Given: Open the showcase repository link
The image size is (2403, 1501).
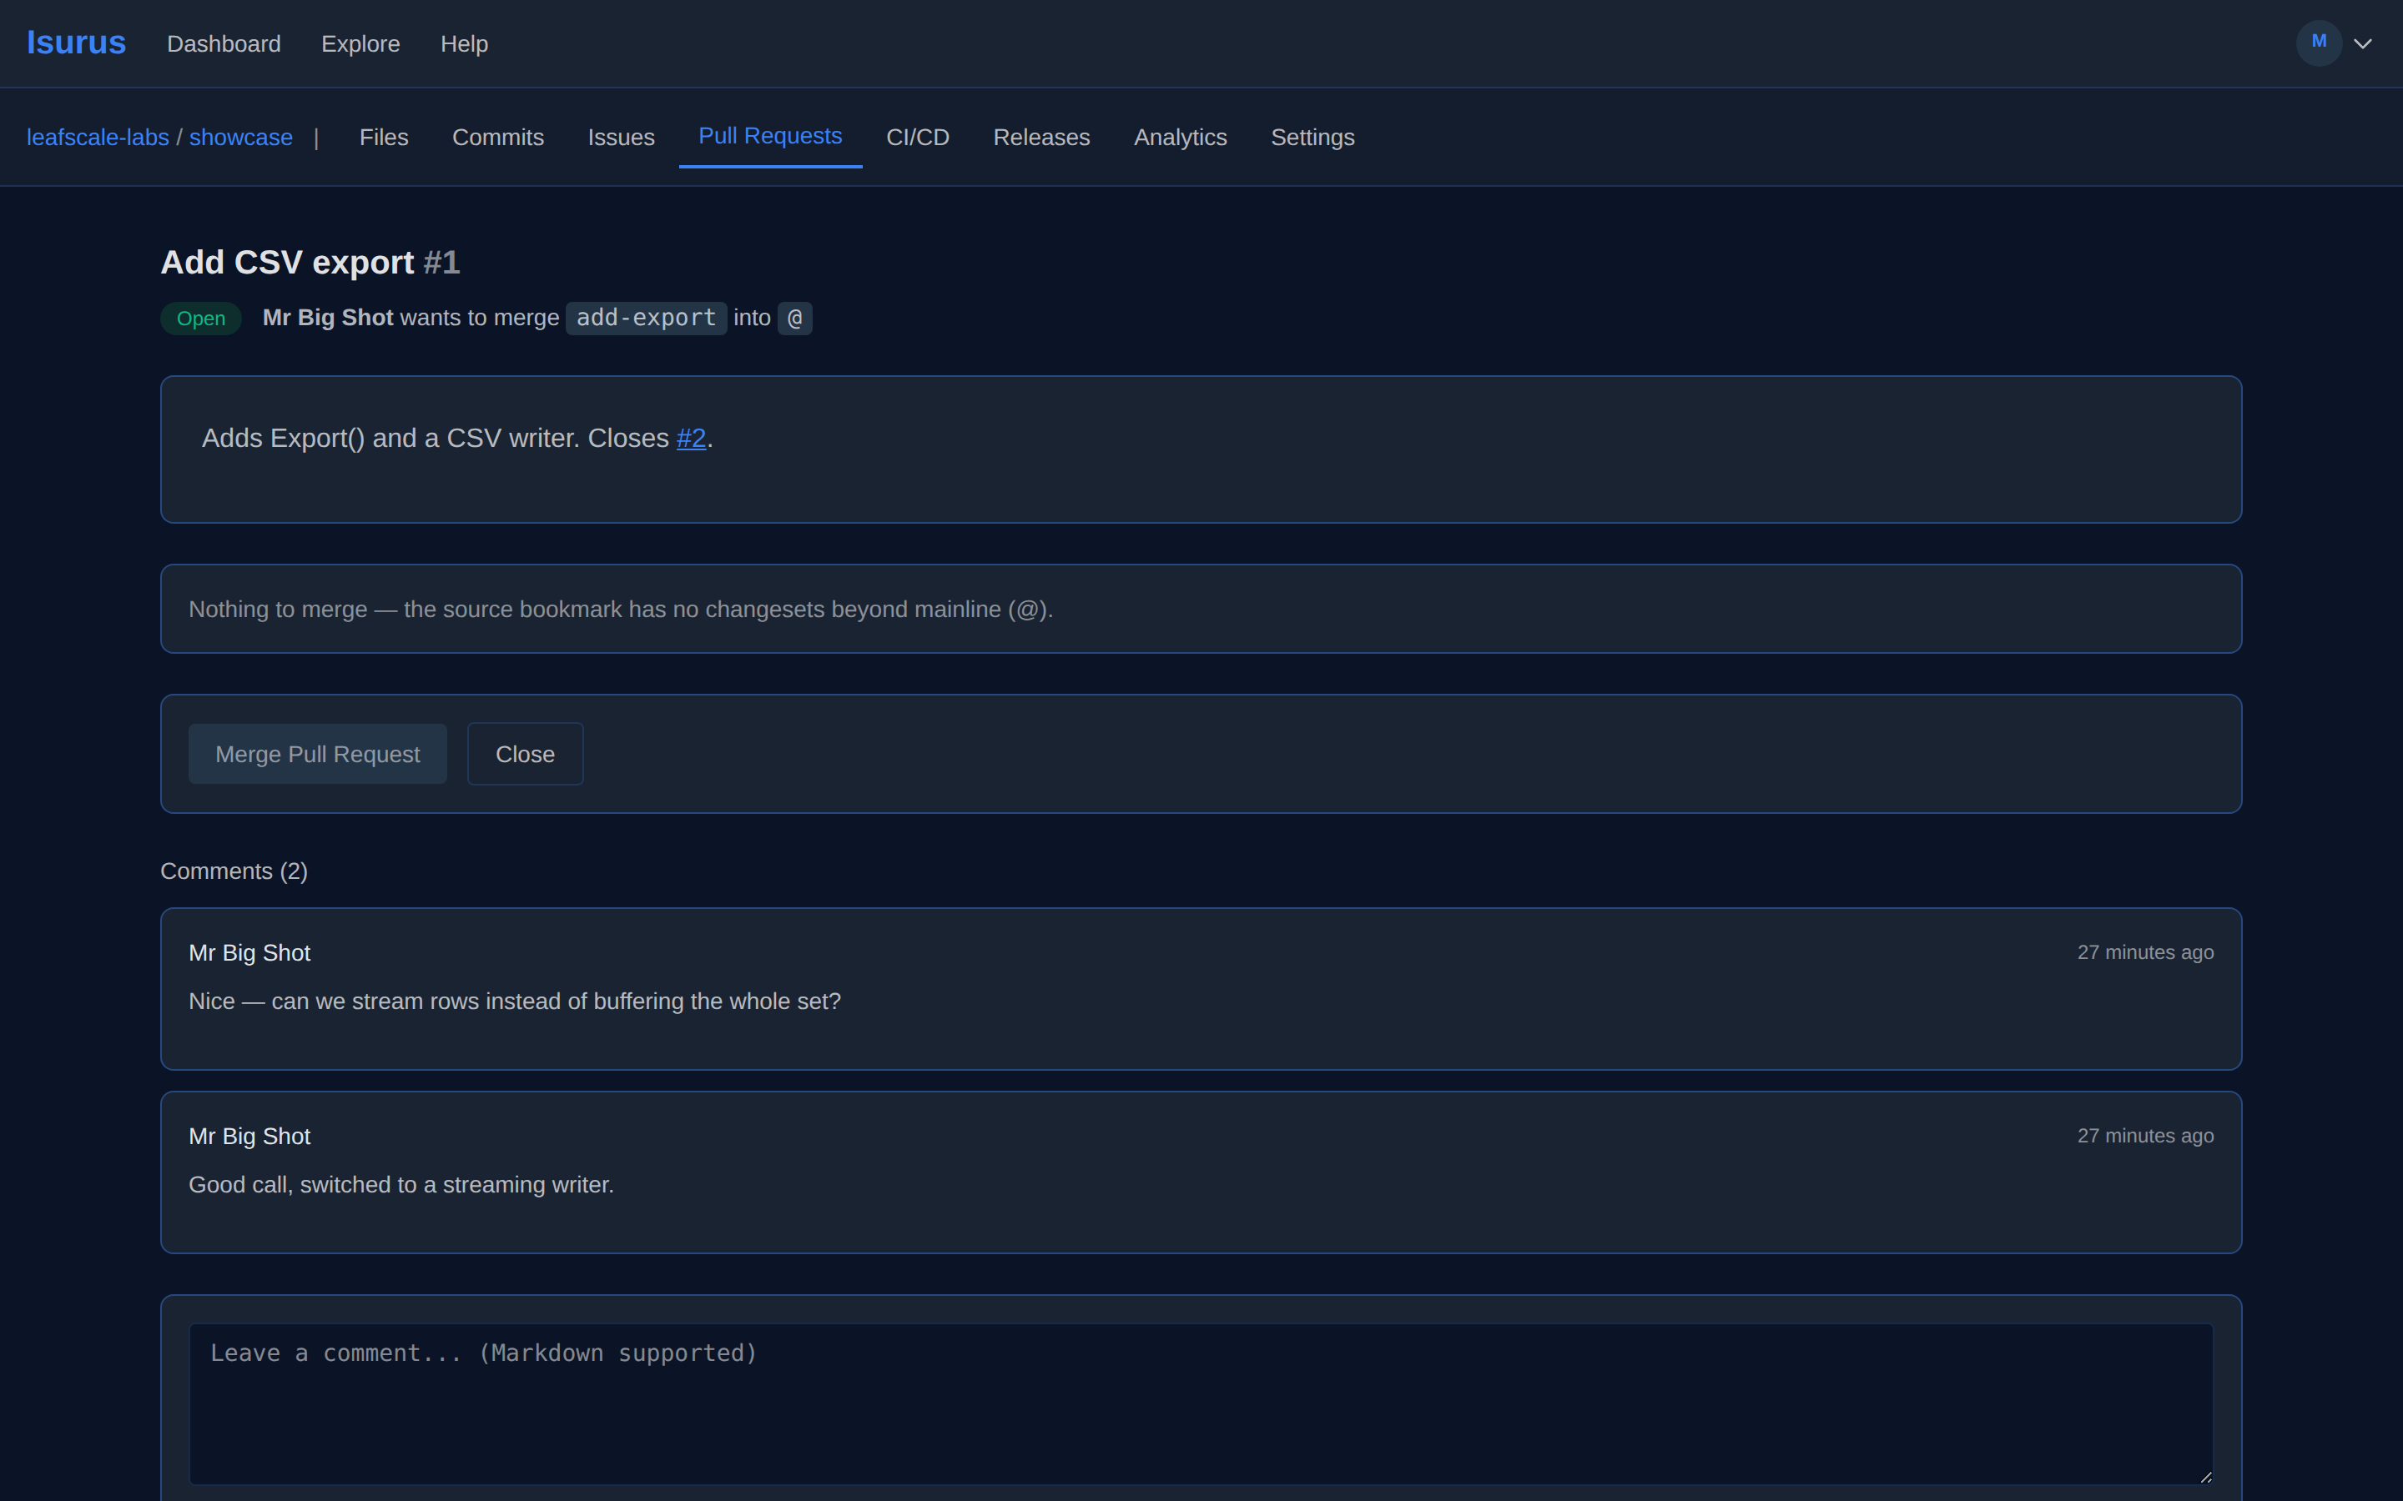Looking at the screenshot, I should (x=240, y=137).
